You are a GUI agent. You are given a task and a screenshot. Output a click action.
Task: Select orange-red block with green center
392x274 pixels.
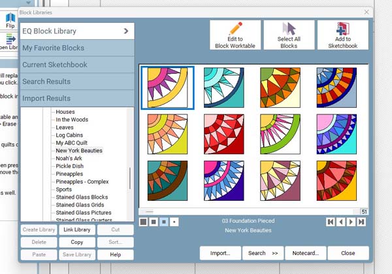click(280, 88)
